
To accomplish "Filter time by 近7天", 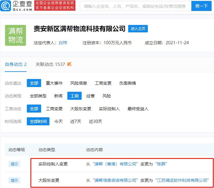I will pos(76,121).
